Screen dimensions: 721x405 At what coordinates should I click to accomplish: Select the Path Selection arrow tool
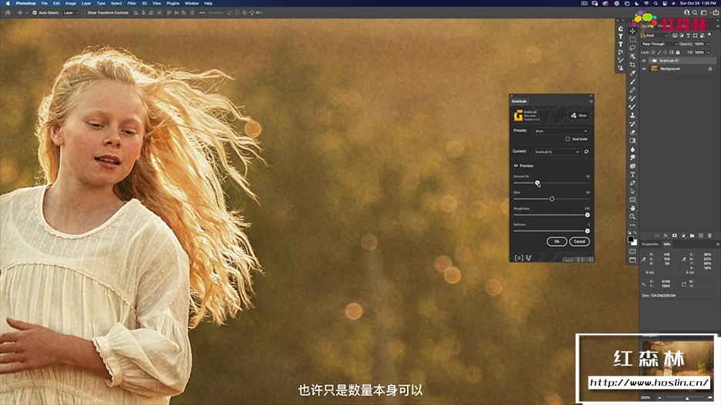tap(633, 191)
